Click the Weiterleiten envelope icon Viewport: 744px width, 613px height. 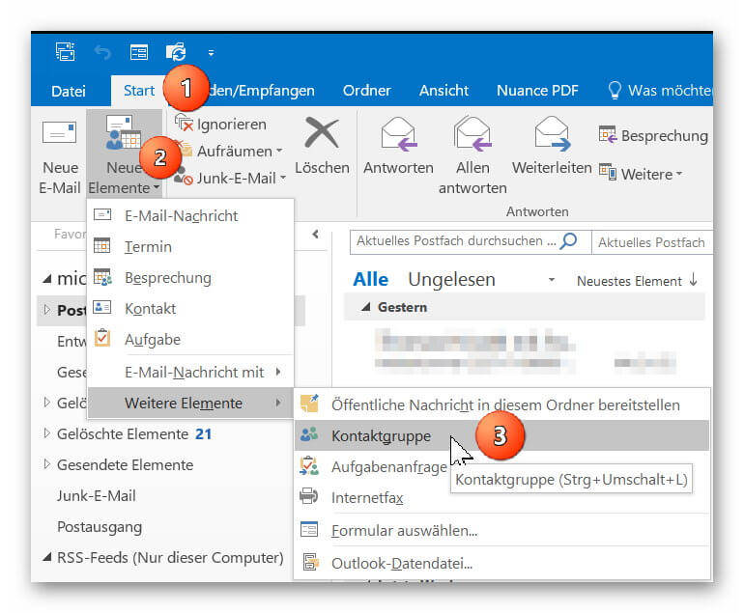[x=553, y=134]
